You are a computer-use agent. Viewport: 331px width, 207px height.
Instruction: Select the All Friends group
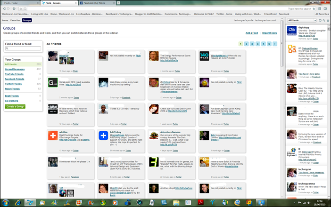click(23, 64)
